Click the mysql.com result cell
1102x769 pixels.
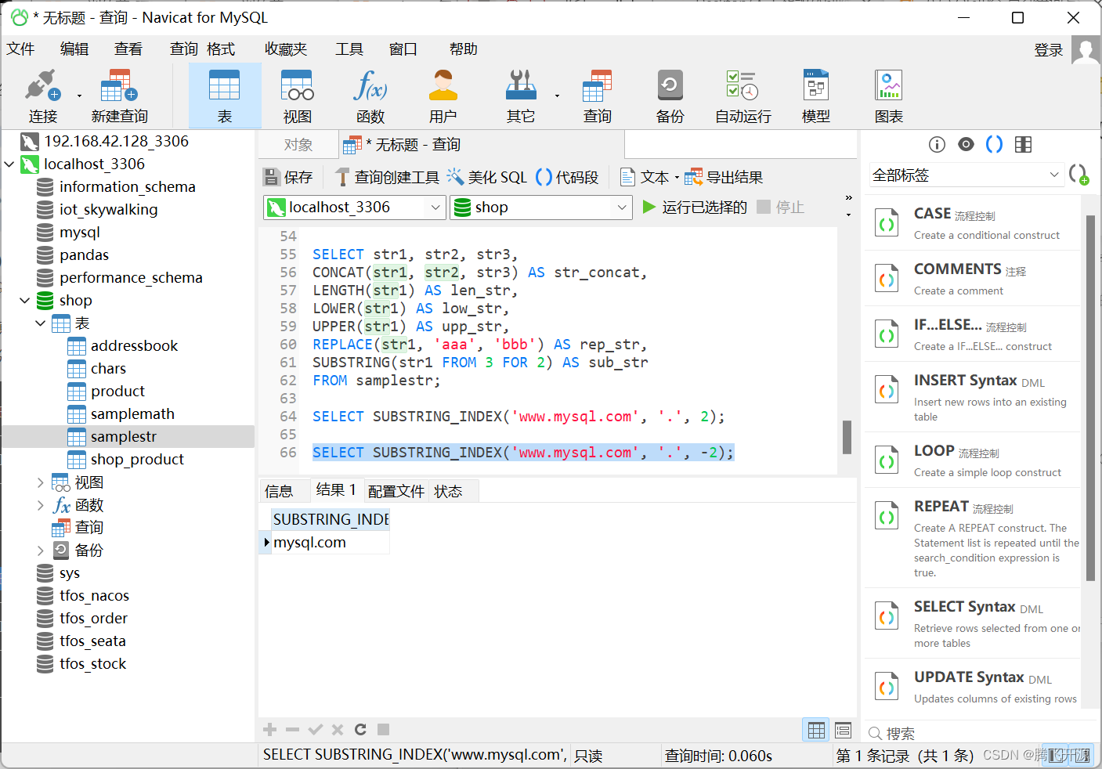330,543
